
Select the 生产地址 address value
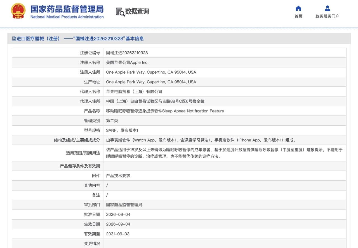tap(151, 82)
